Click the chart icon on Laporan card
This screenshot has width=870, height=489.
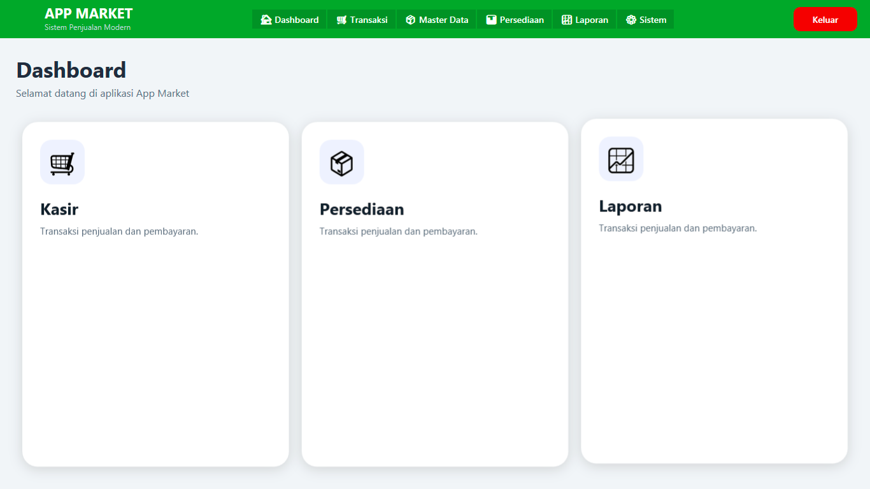click(x=621, y=160)
